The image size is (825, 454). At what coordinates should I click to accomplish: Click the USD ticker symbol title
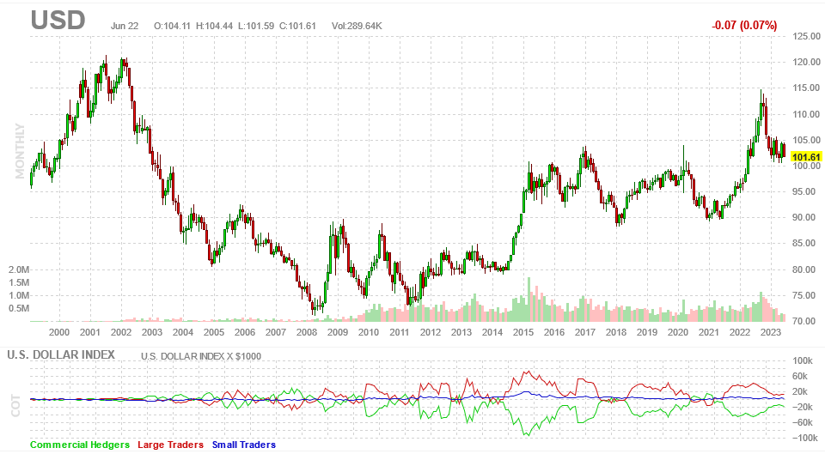coord(58,20)
